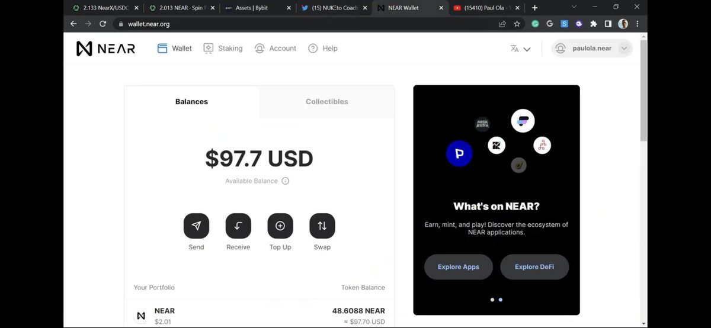Click the blue S extension icon
711x328 pixels.
565,24
